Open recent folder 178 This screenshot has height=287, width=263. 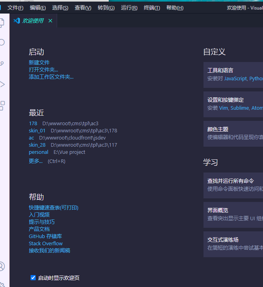(x=33, y=124)
